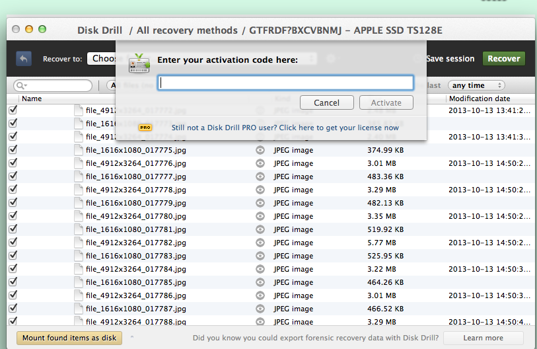Click Cancel in activation dialog
537x349 pixels.
point(327,102)
